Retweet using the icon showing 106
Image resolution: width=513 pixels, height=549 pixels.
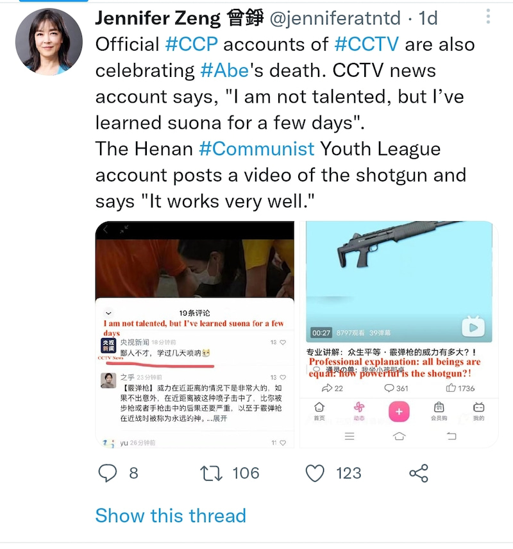click(211, 473)
